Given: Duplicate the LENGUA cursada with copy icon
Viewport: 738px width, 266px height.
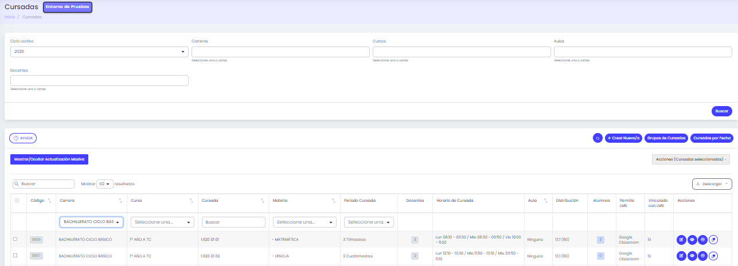Looking at the screenshot, I should point(713,256).
